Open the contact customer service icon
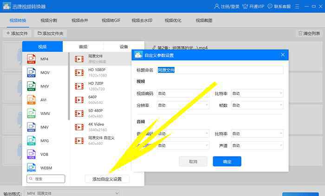 [x=270, y=6]
